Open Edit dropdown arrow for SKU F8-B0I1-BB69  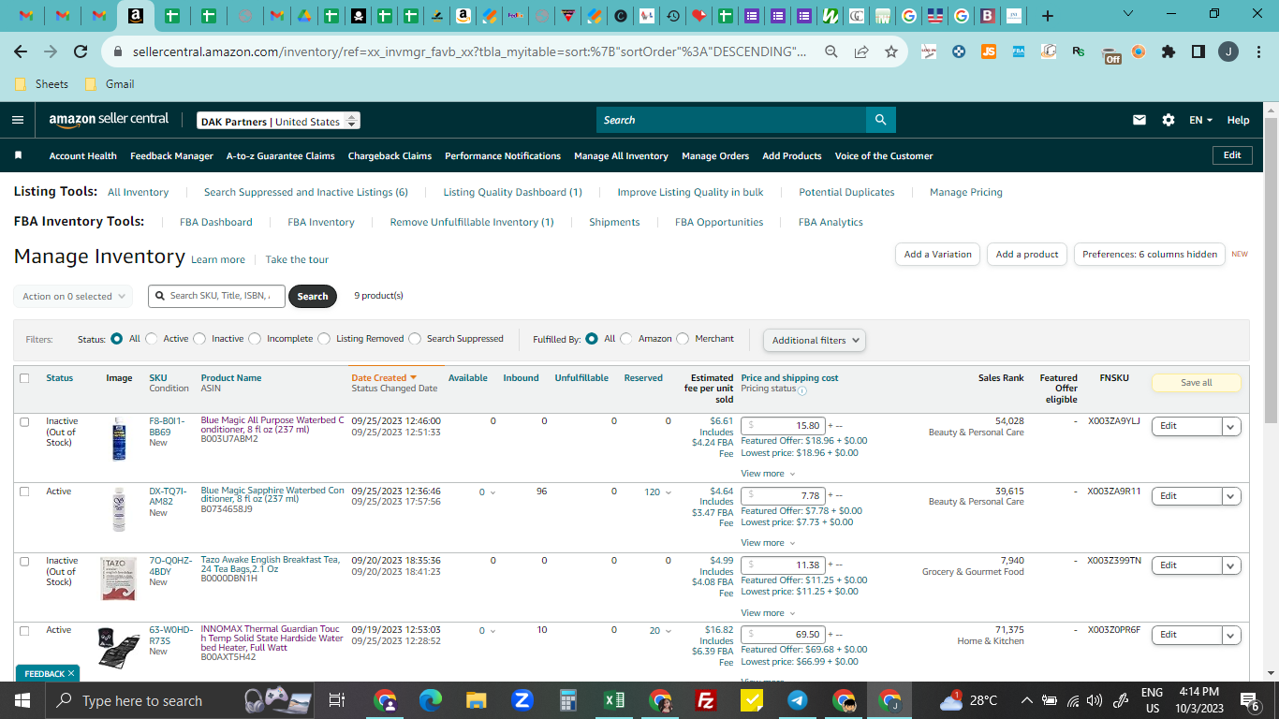coord(1231,426)
